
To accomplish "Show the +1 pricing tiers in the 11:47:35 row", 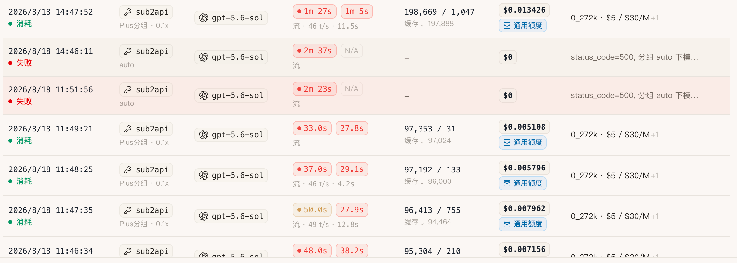I will [x=655, y=217].
